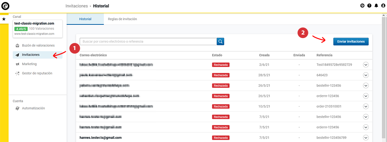This screenshot has width=387, height=142.
Task: Click the Trusted Shops logo icon
Action: pyautogui.click(x=5, y=6)
